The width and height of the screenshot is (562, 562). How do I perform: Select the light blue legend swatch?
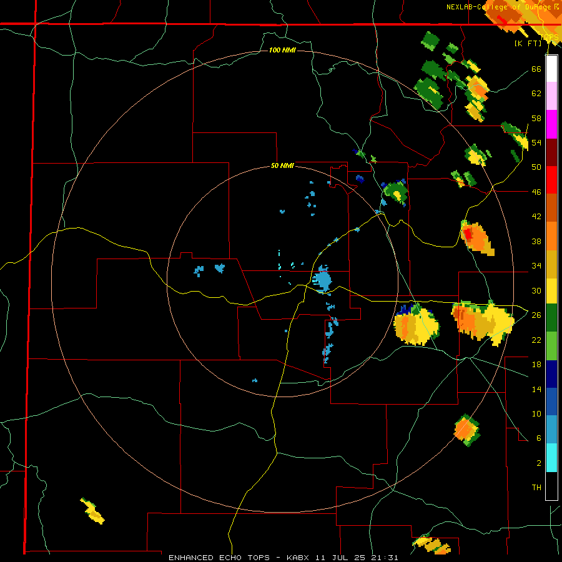pos(551,430)
